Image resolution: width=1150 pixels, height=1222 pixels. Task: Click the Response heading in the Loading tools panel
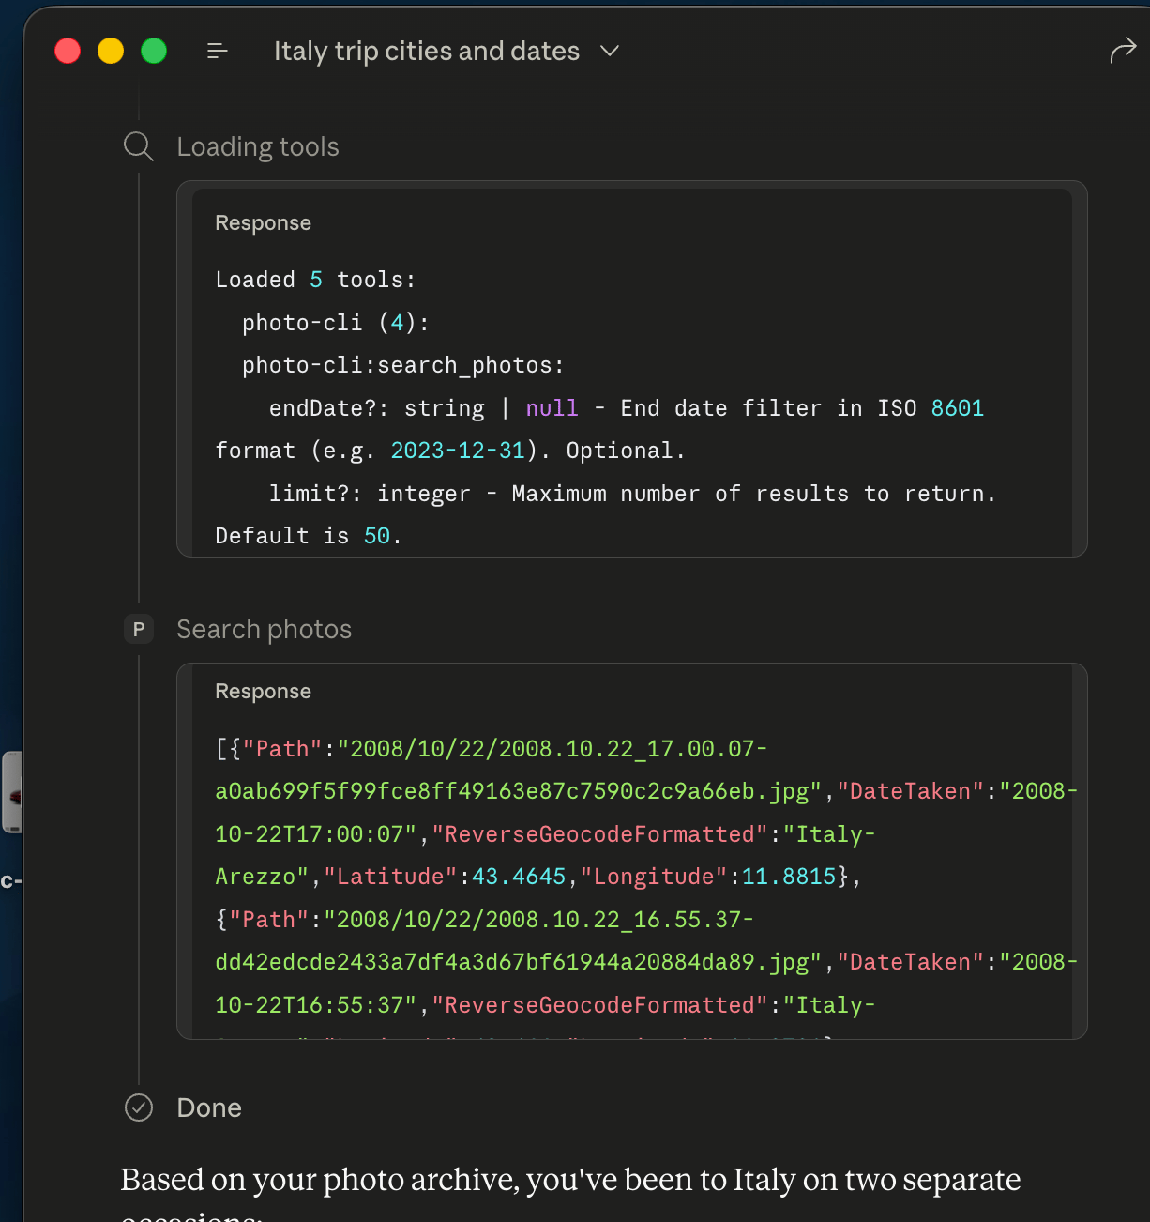(263, 222)
